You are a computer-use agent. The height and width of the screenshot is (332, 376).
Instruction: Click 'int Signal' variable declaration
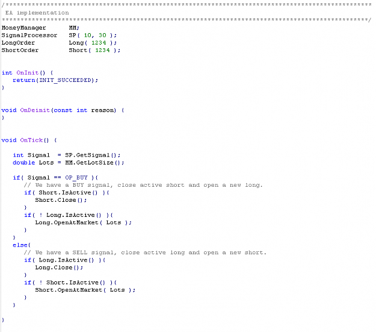tap(31, 155)
